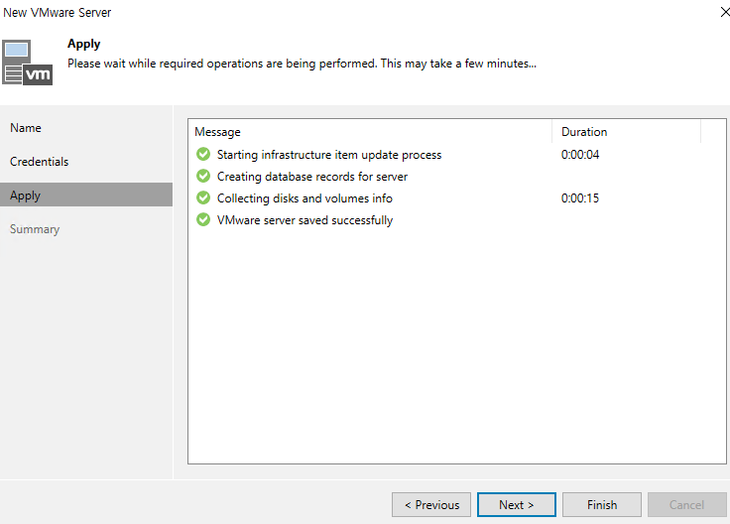Click green check beside Collecting disks and volumes
730x524 pixels.
(203, 197)
